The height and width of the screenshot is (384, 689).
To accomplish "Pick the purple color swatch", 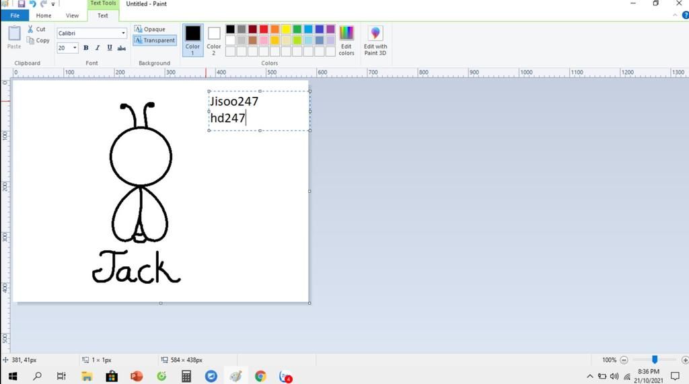I will [x=330, y=30].
